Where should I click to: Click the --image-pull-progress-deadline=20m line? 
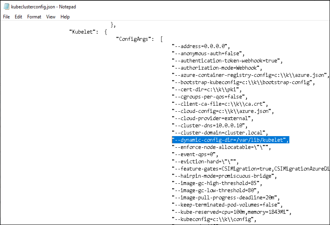pos(226,198)
